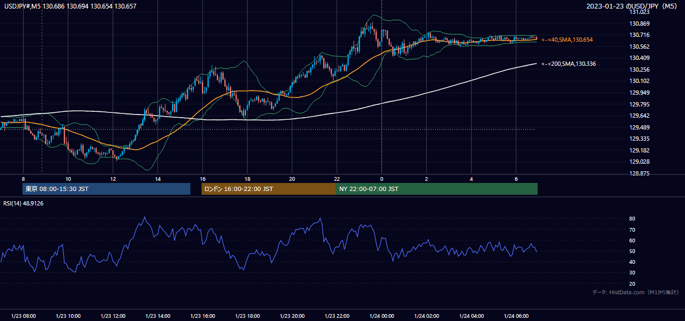Click the '2023-01-23 のUSD/JPY (M5)' chart title
Viewport: 685px width, 321px height.
[632, 6]
